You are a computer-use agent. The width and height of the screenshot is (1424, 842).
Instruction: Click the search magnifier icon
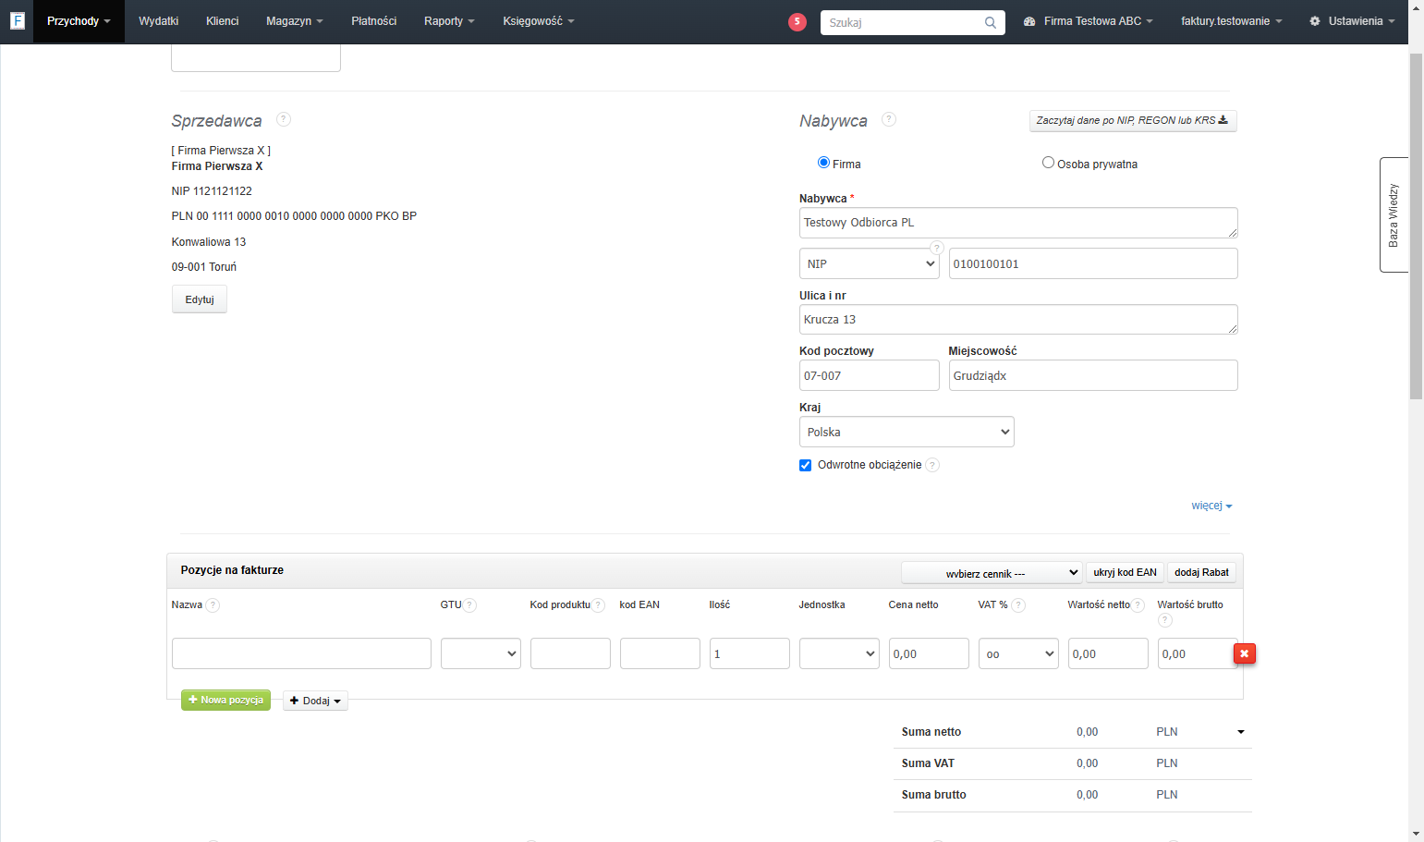(991, 22)
